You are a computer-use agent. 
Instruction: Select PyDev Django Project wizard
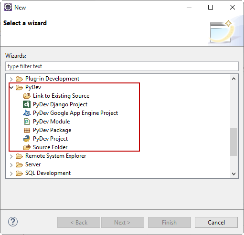(x=60, y=104)
